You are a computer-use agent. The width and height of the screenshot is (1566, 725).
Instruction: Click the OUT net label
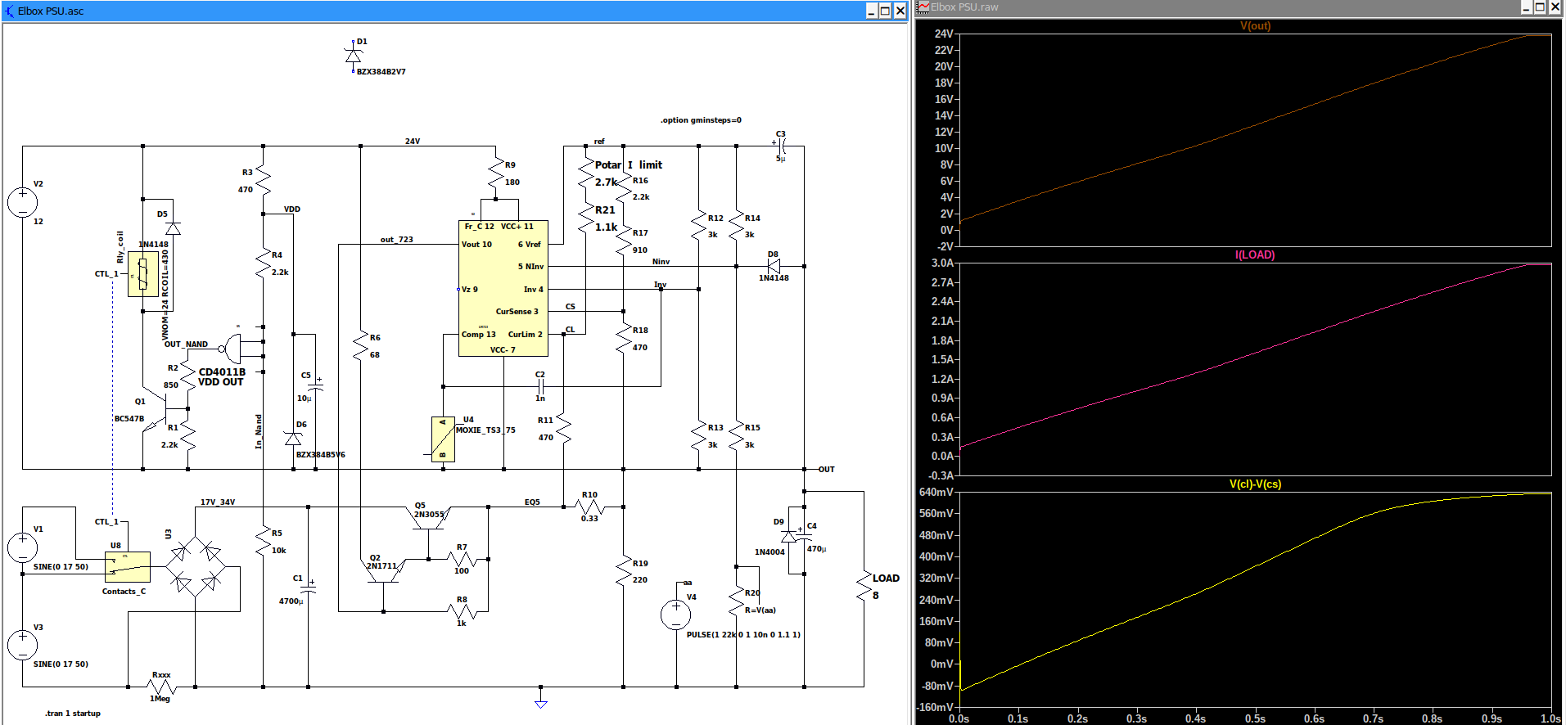[827, 470]
